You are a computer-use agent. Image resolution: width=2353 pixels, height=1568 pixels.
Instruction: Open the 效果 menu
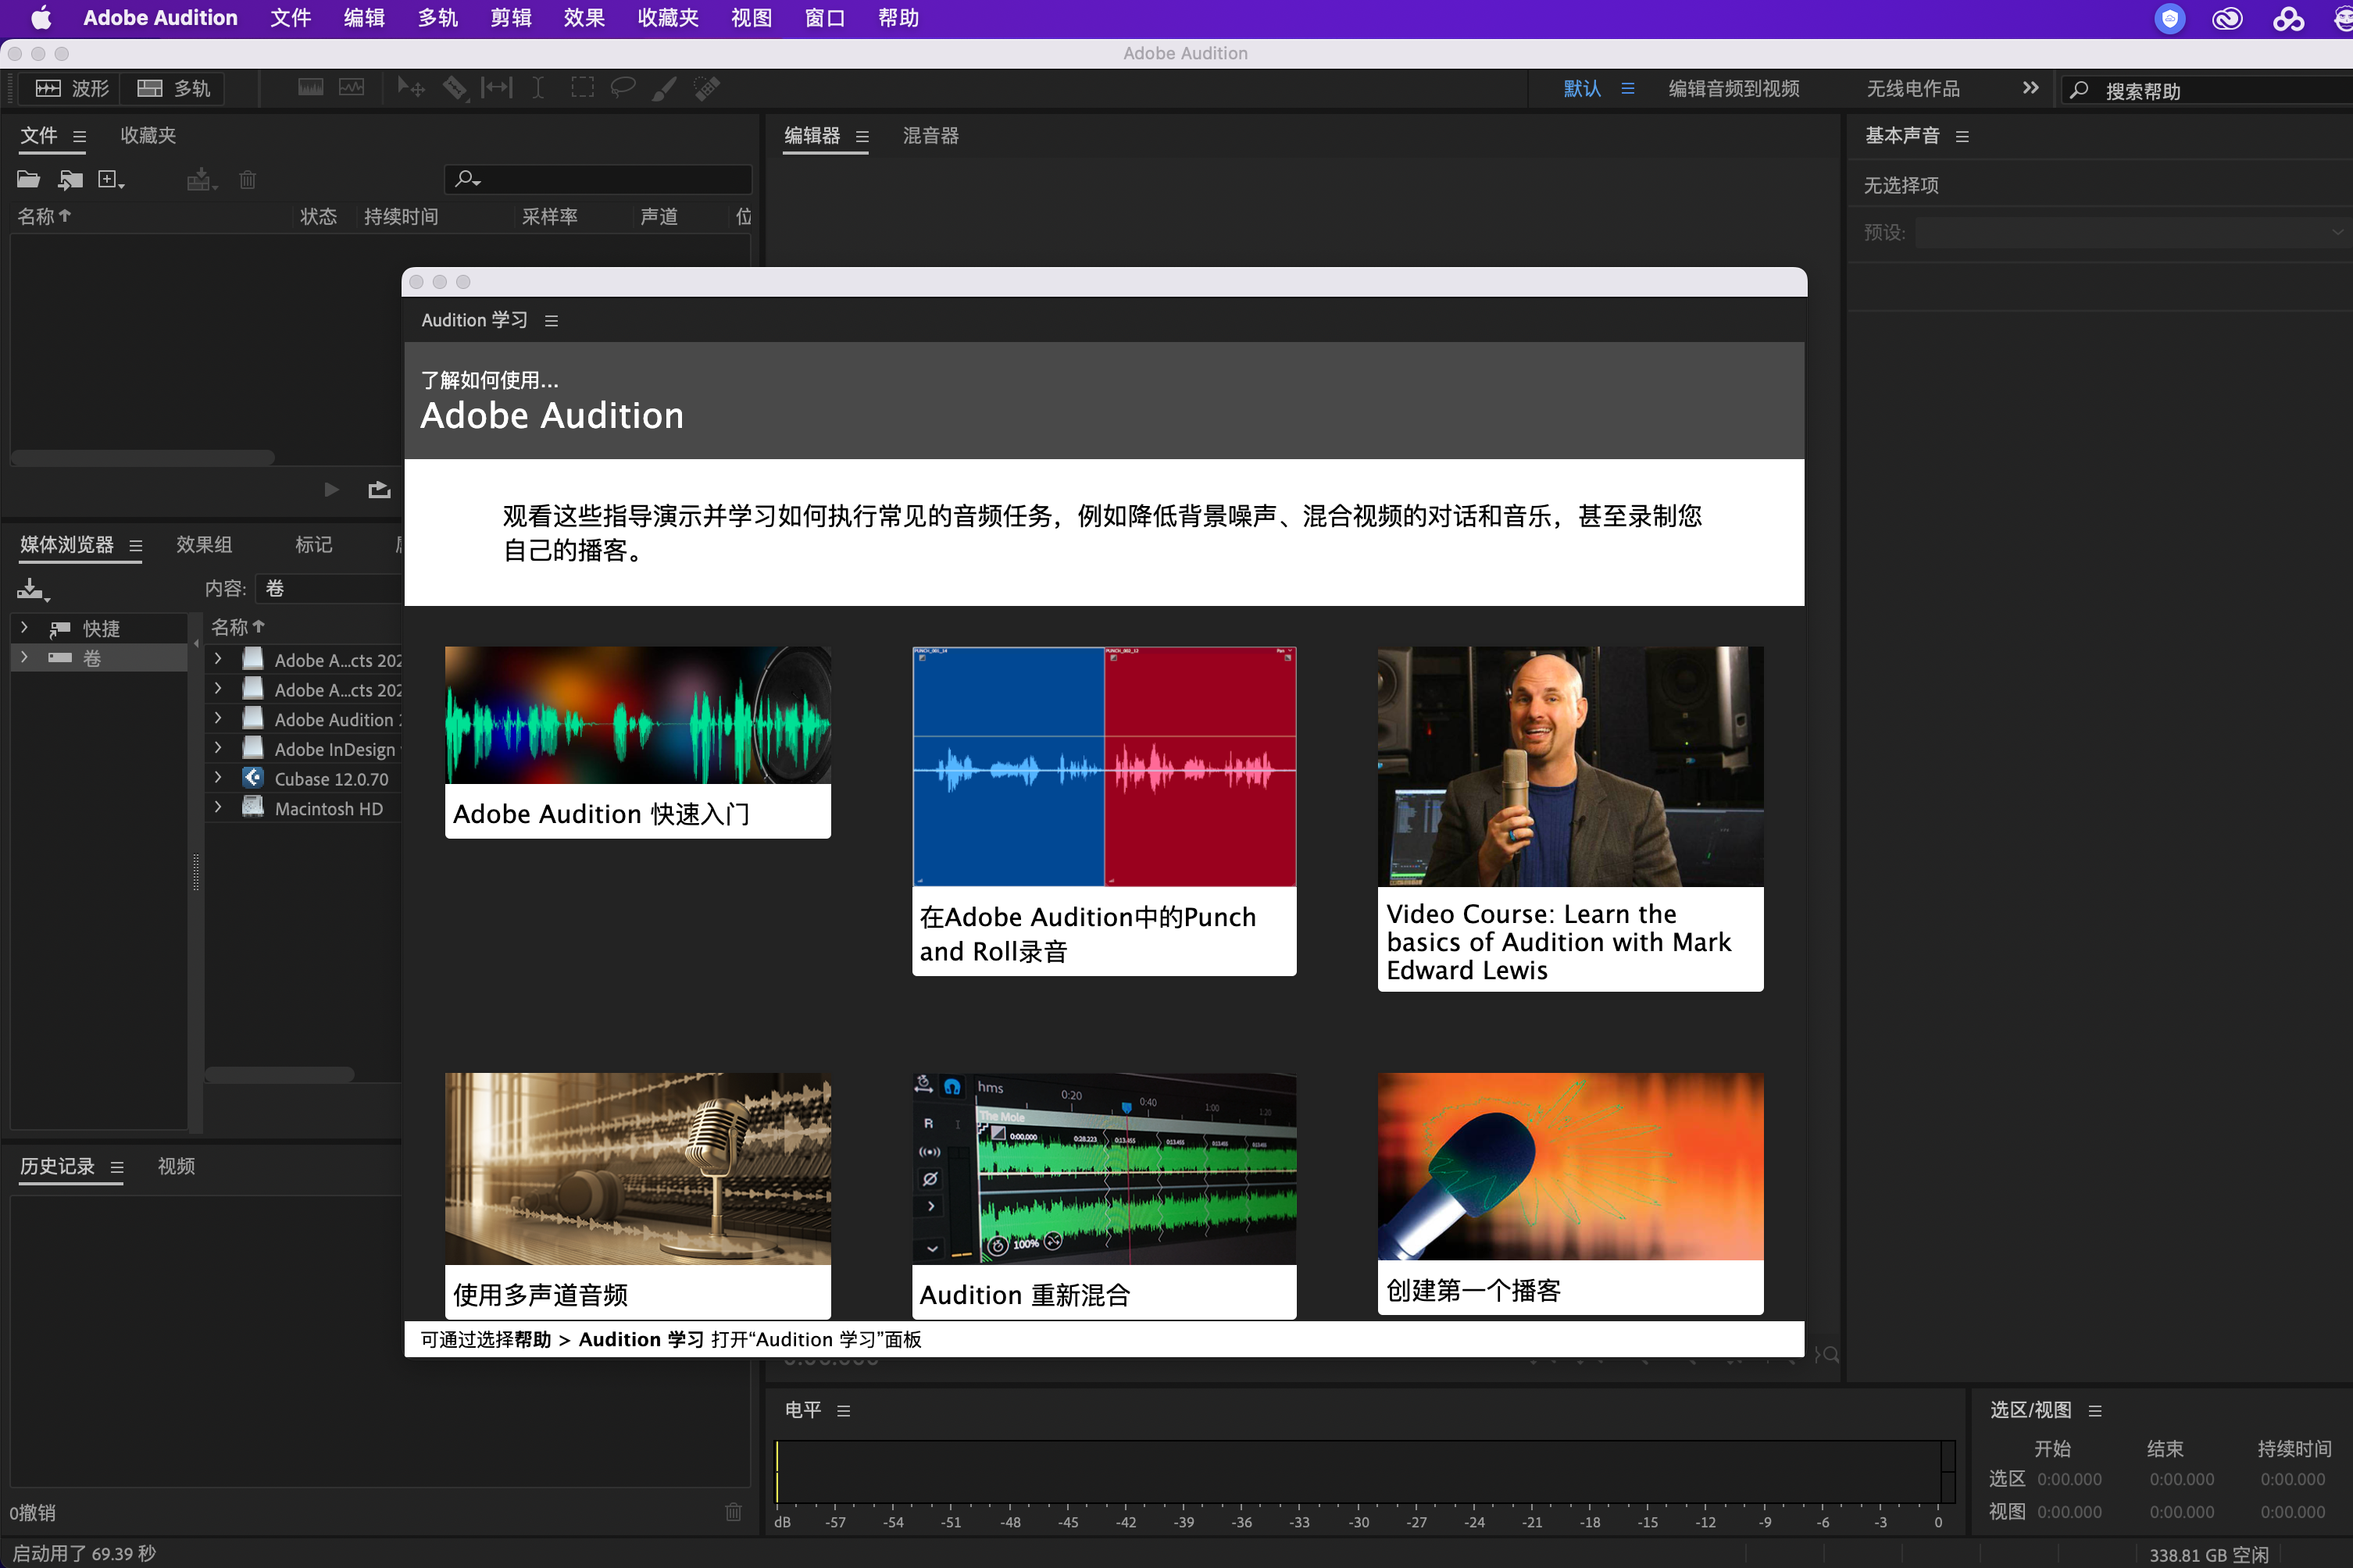pyautogui.click(x=584, y=18)
